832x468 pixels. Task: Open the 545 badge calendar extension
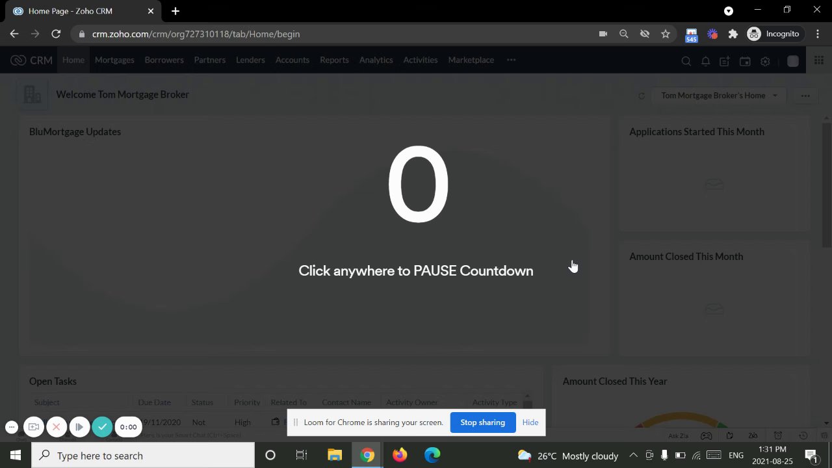(x=692, y=35)
